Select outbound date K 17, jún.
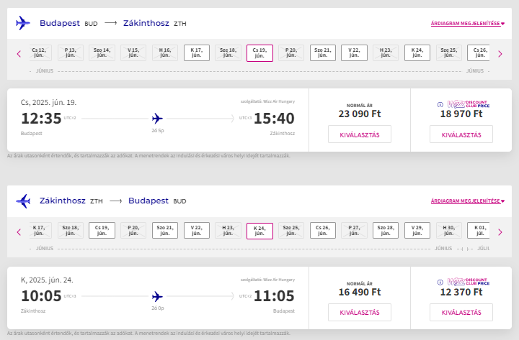The width and height of the screenshot is (519, 340). click(197, 52)
